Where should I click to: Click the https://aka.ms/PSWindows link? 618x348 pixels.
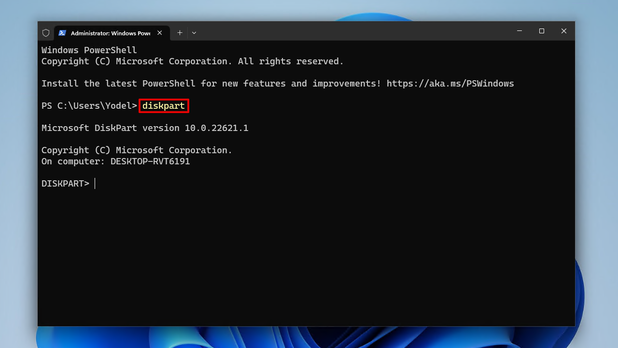click(450, 84)
